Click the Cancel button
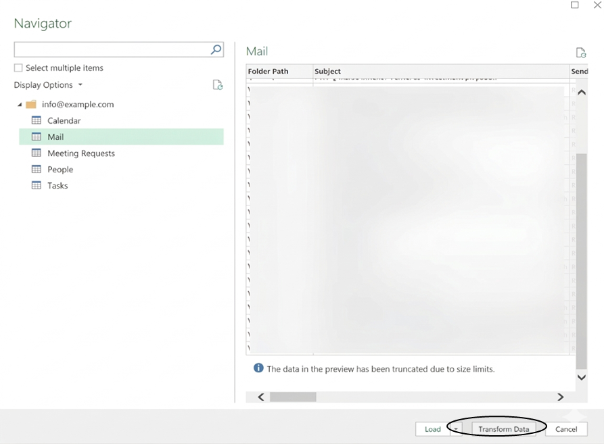The width and height of the screenshot is (604, 444). 566,429
